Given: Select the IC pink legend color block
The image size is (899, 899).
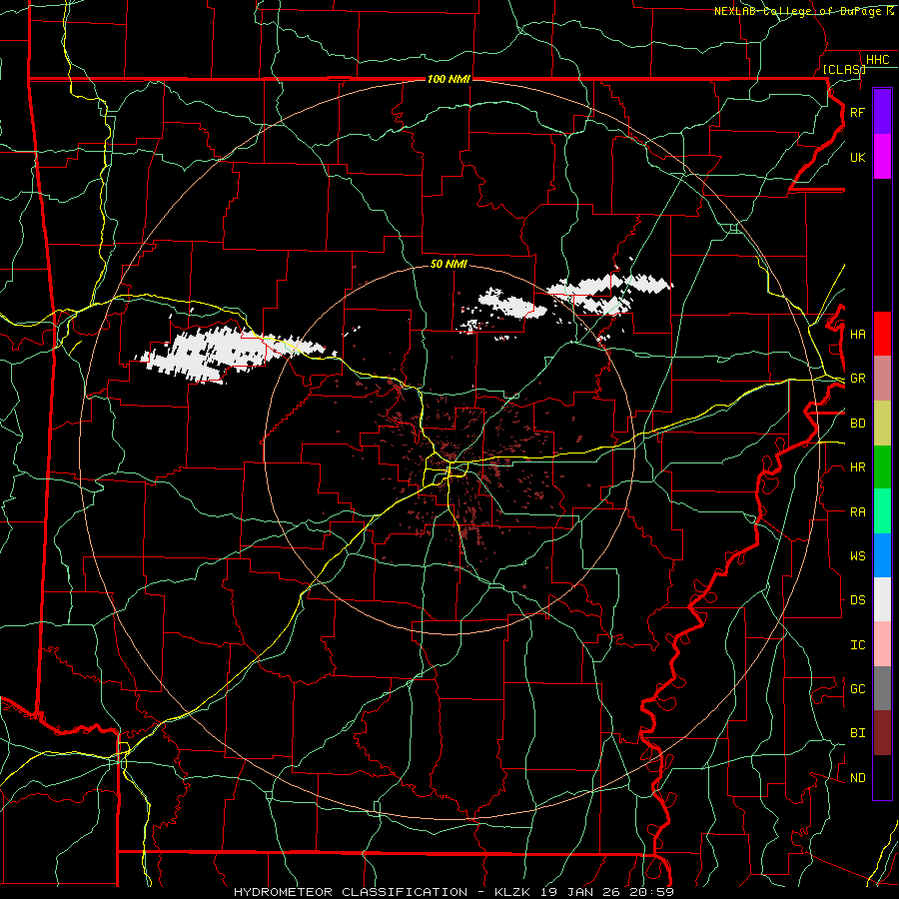Looking at the screenshot, I should coord(882,644).
